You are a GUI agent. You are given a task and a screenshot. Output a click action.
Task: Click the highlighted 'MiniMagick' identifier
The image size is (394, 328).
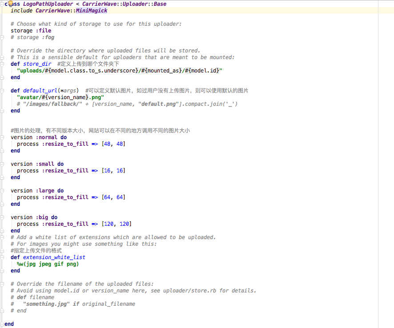pos(92,11)
